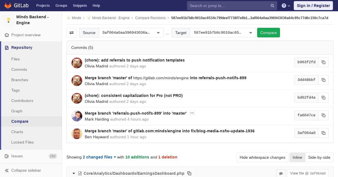Open Branches in repository sidebar

click(20, 80)
